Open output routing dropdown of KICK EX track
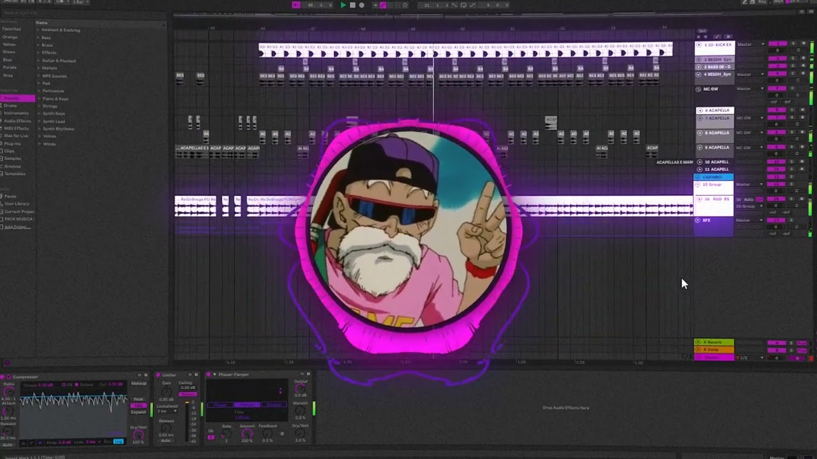This screenshot has width=817, height=459. pyautogui.click(x=751, y=44)
